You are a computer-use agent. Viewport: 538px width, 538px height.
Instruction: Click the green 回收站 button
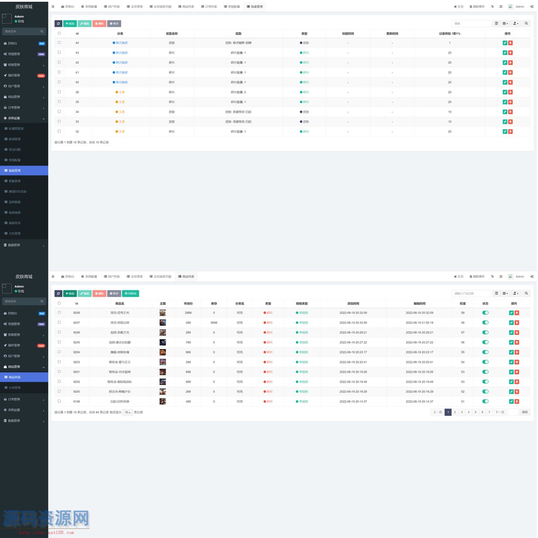[x=130, y=294]
